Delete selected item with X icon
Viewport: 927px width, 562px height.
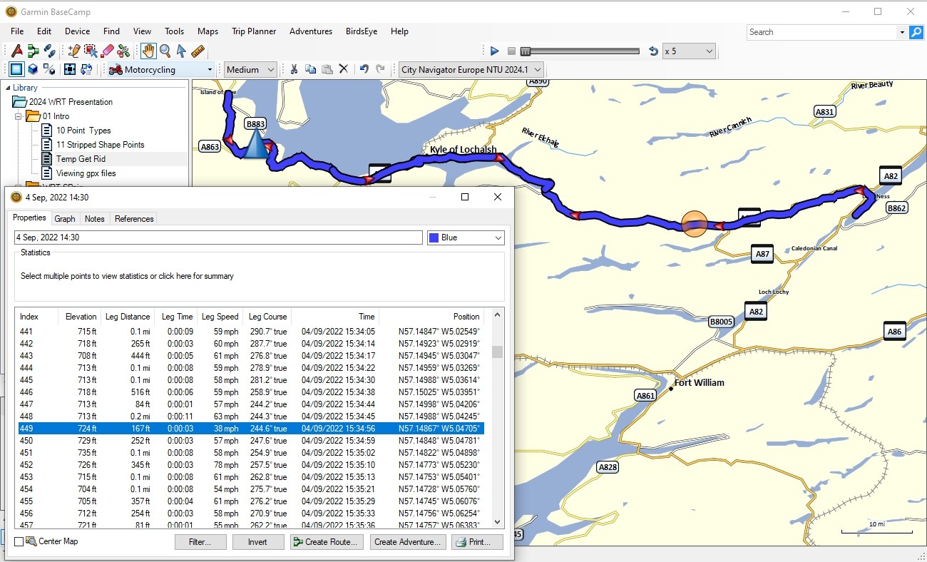click(343, 69)
